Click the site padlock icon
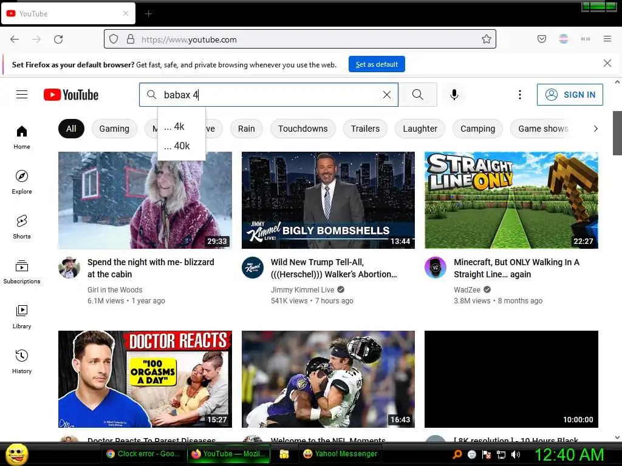Screen dimensions: 622x466 tap(131, 39)
